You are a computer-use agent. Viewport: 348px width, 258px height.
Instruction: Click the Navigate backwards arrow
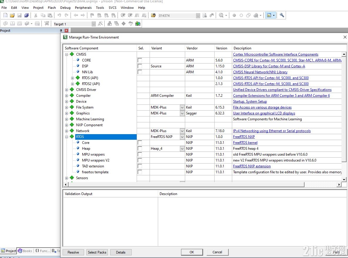click(x=76, y=15)
